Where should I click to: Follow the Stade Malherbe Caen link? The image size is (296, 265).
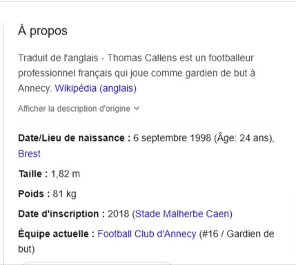182,214
